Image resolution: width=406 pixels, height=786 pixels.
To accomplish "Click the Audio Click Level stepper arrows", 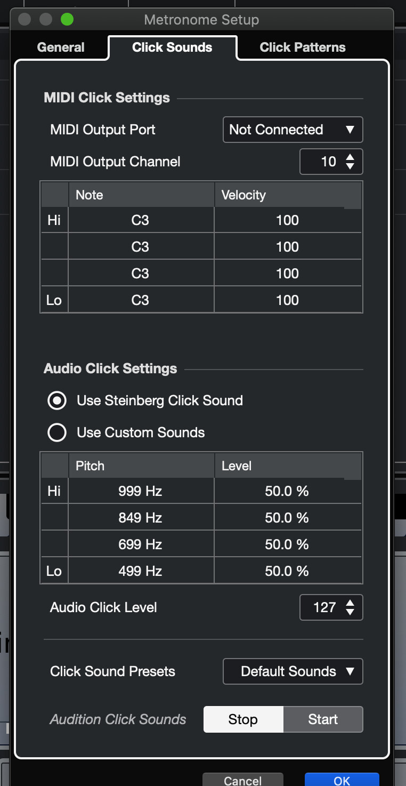I will (350, 607).
